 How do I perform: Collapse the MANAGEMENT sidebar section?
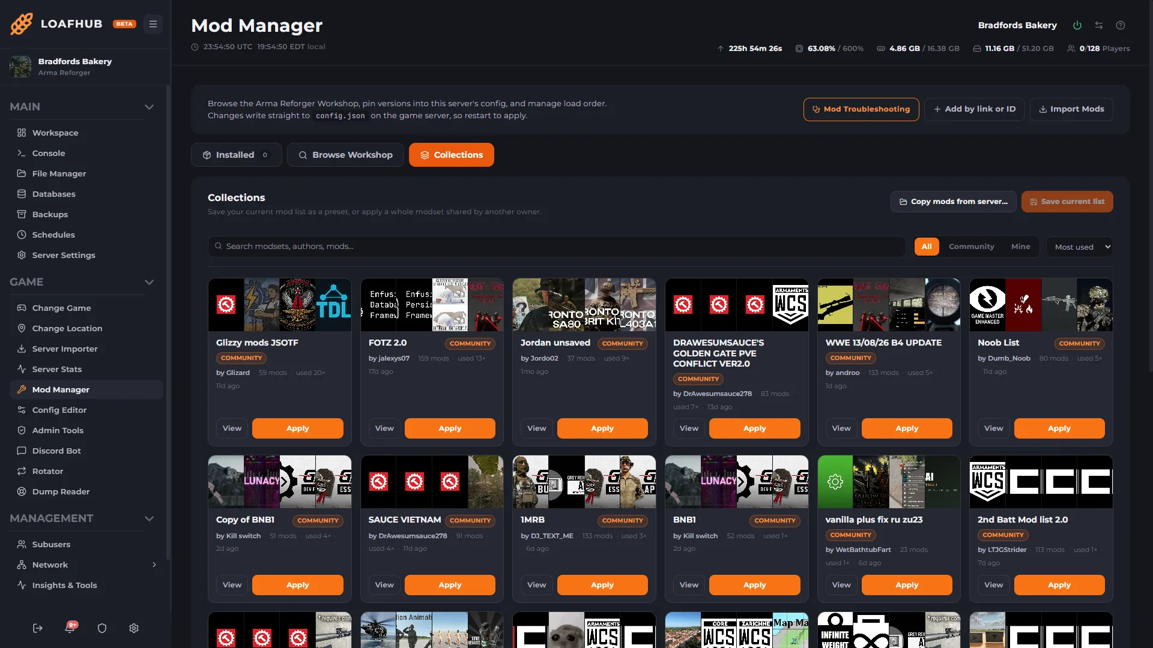coord(149,518)
